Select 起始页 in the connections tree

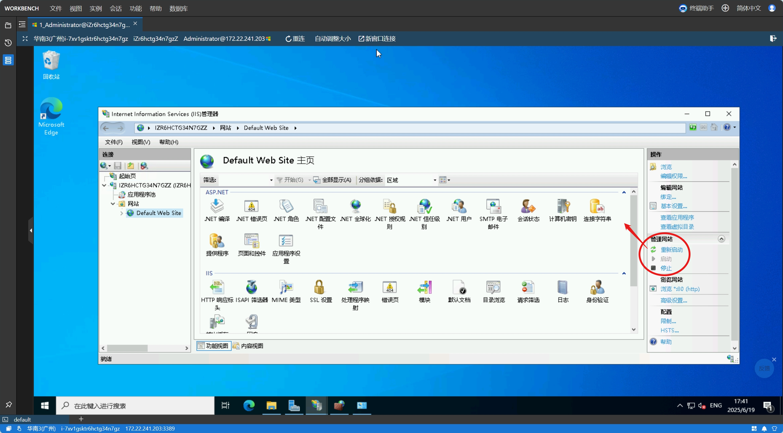(127, 176)
